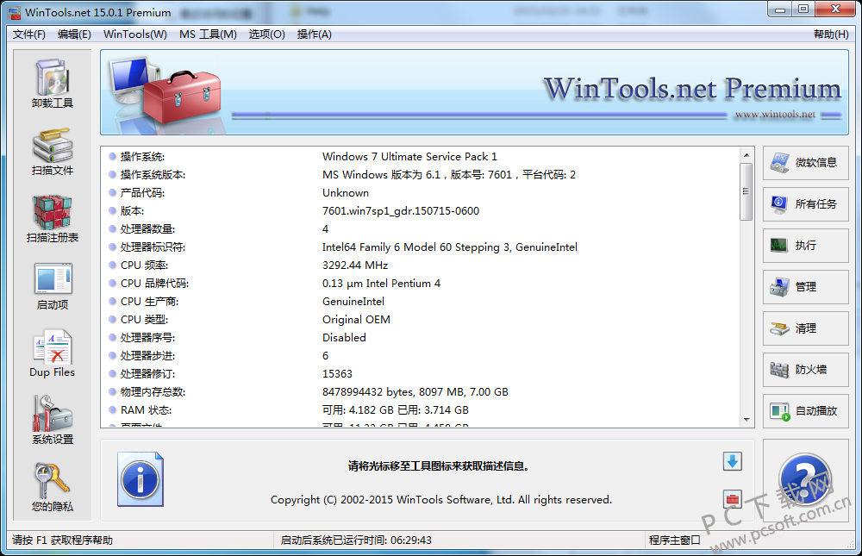Image resolution: width=862 pixels, height=556 pixels.
Task: Open the 操作(A) menu
Action: pyautogui.click(x=315, y=34)
